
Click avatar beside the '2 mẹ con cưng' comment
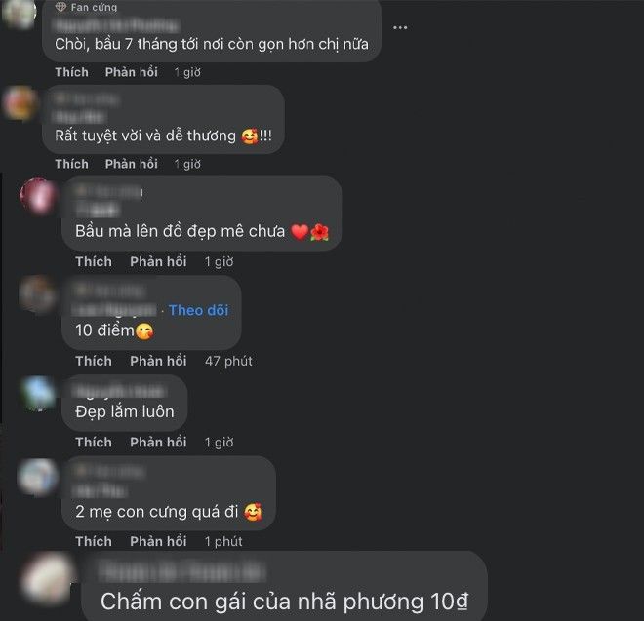(x=38, y=477)
